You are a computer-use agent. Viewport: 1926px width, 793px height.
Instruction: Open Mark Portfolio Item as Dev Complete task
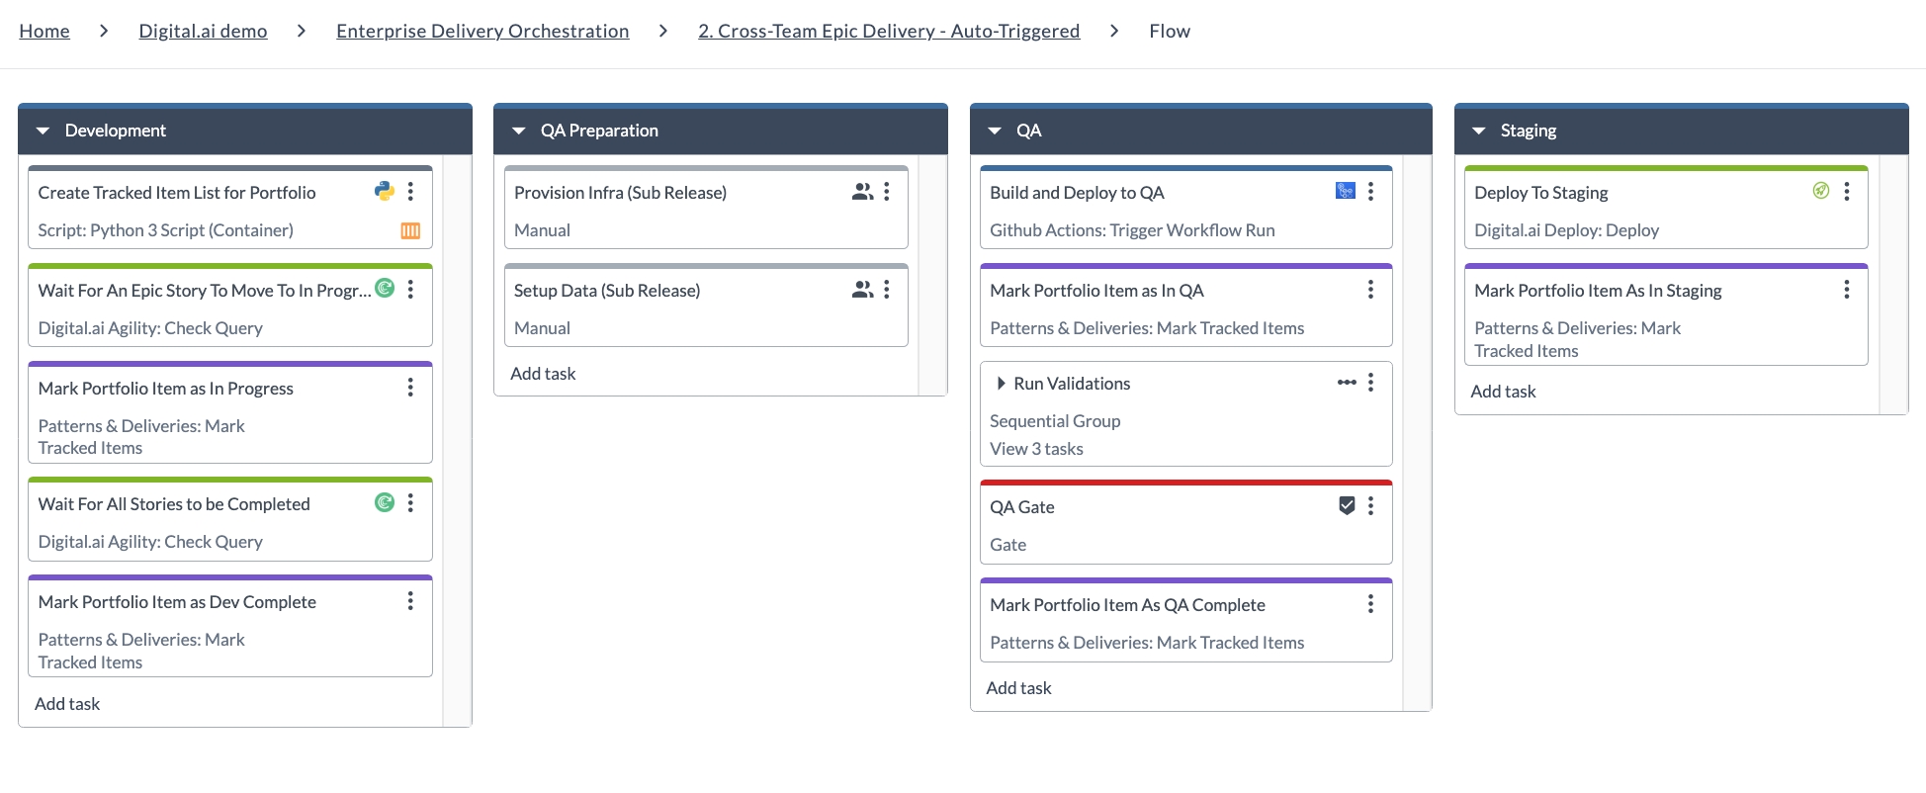point(177,602)
